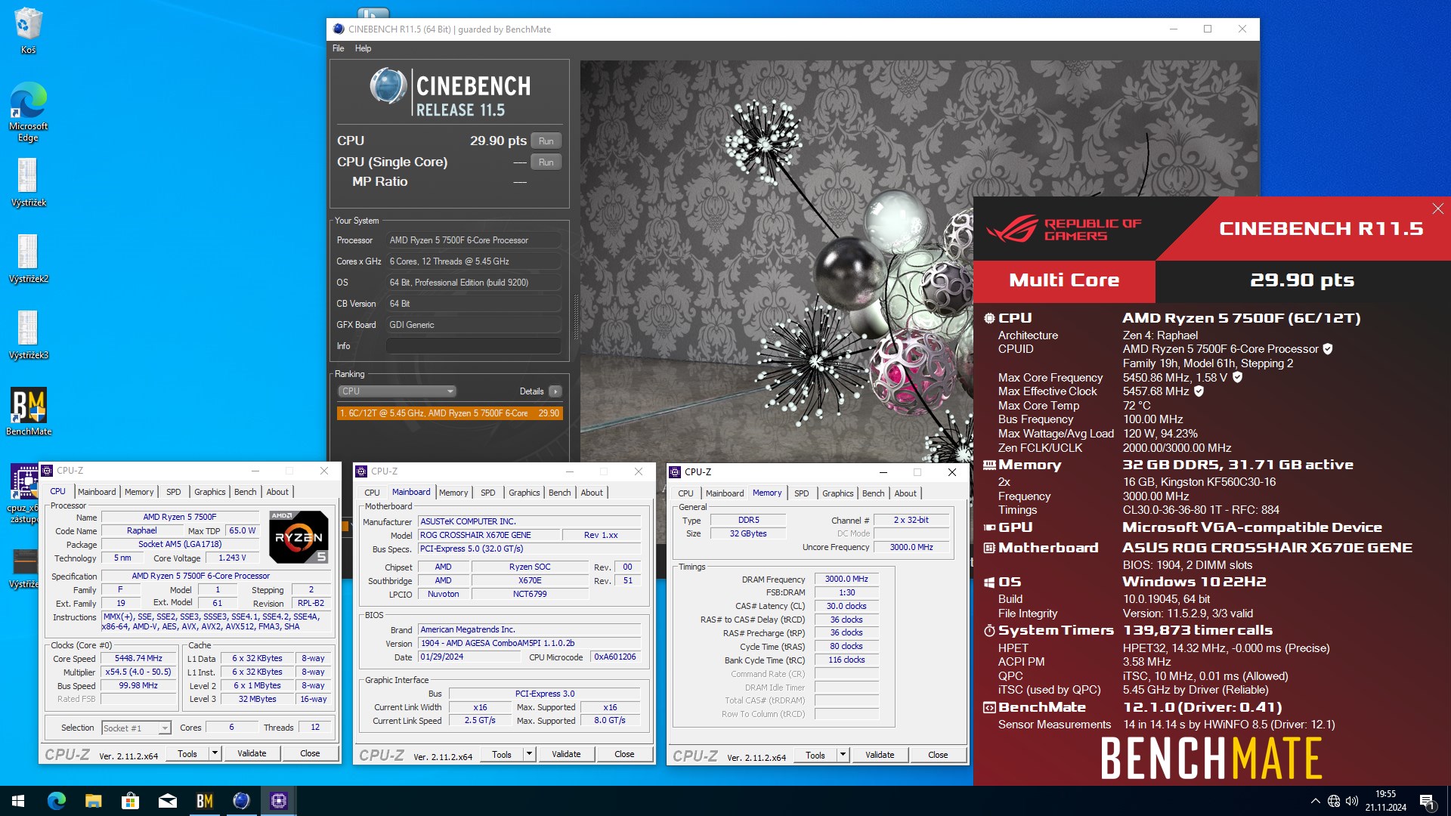1451x816 pixels.
Task: Switch to Memory tab in first CPU-Z
Action: (139, 492)
